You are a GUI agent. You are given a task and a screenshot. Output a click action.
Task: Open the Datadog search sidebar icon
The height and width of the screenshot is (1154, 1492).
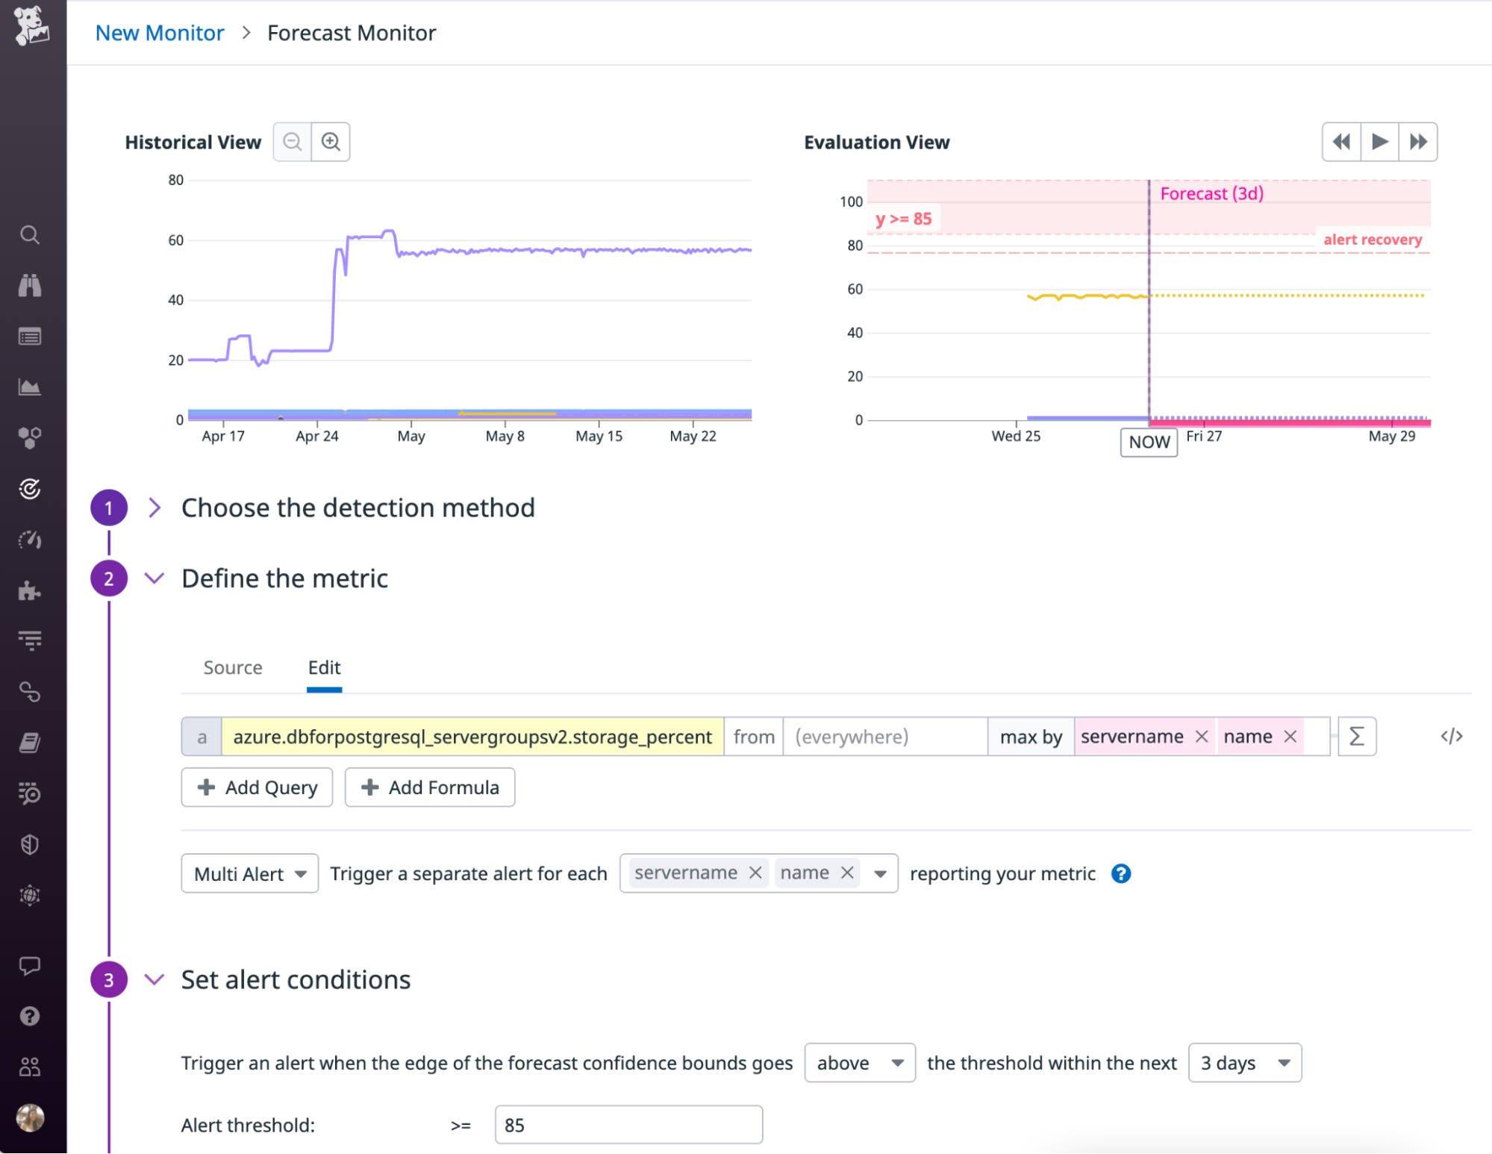coord(30,235)
